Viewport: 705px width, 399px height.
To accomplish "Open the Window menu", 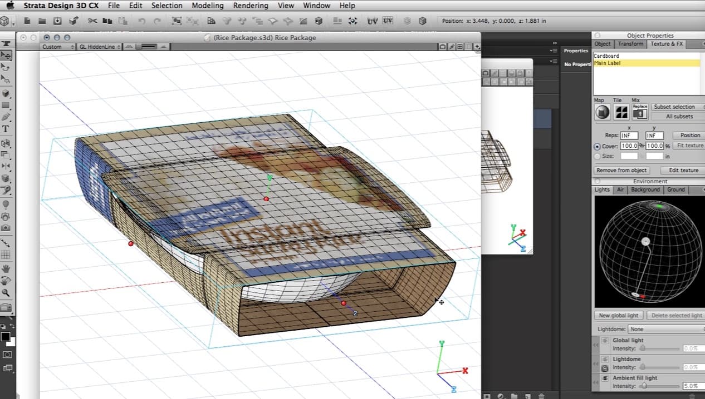I will click(316, 6).
